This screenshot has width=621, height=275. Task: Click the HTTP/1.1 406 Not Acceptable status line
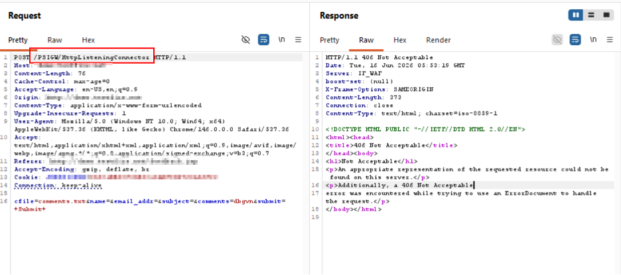point(379,57)
